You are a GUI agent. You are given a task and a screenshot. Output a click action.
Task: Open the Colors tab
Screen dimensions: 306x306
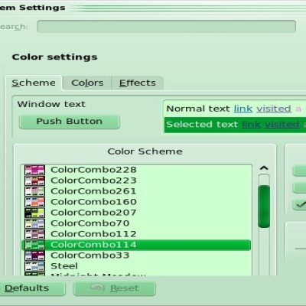tap(87, 83)
